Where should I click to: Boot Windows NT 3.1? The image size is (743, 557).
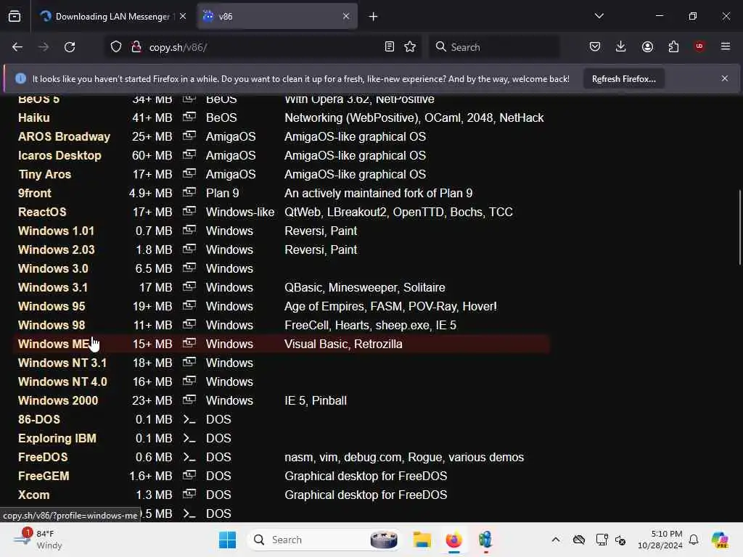coord(62,363)
